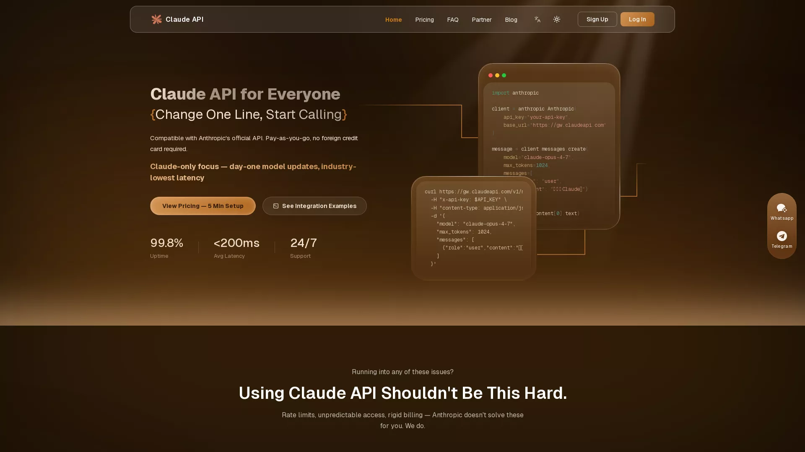Click the yellow dot on the code window
The height and width of the screenshot is (452, 805).
(497, 75)
